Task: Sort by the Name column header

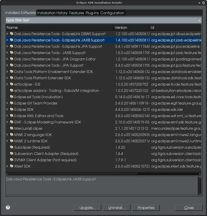Action: pyautogui.click(x=60, y=28)
